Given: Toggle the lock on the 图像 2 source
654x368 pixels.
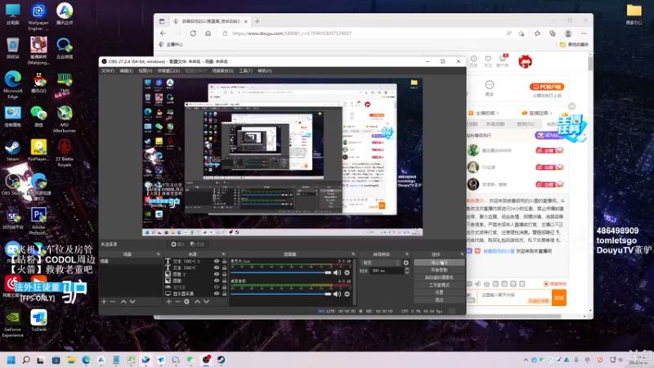Looking at the screenshot, I should pos(224,274).
